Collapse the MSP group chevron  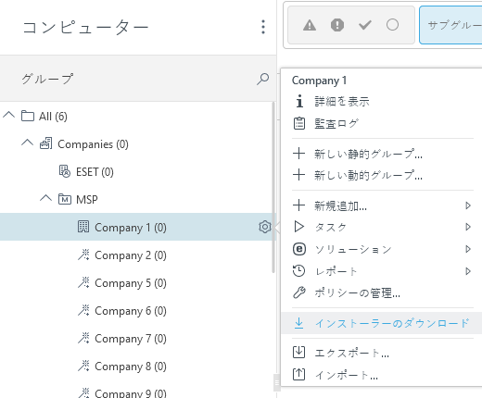(45, 198)
